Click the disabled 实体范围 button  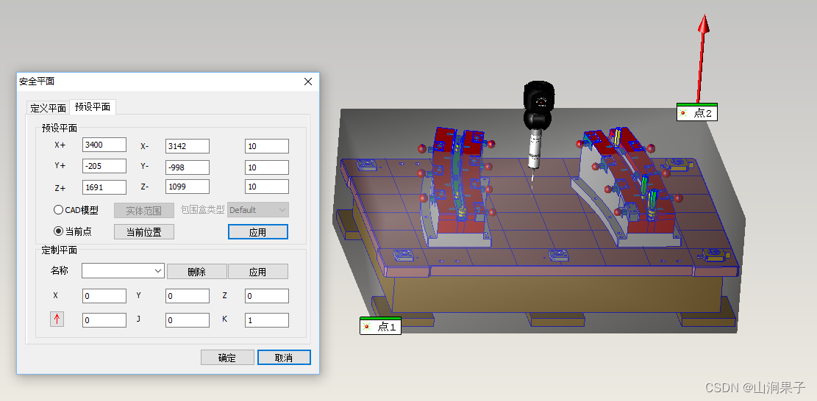(x=144, y=210)
